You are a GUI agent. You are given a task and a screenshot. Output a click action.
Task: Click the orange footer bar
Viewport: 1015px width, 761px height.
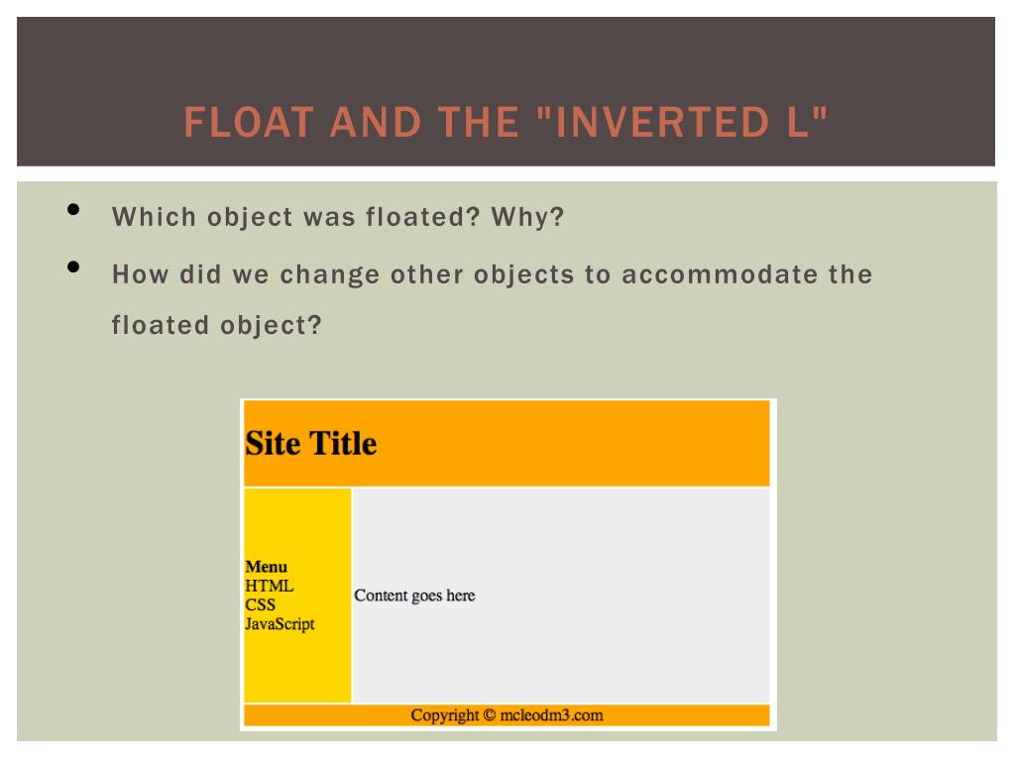click(x=507, y=715)
